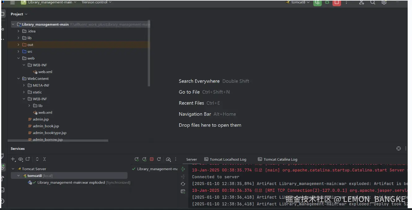This screenshot has width=412, height=210.
Task: Expand the META-INF folder
Action: tap(24, 85)
